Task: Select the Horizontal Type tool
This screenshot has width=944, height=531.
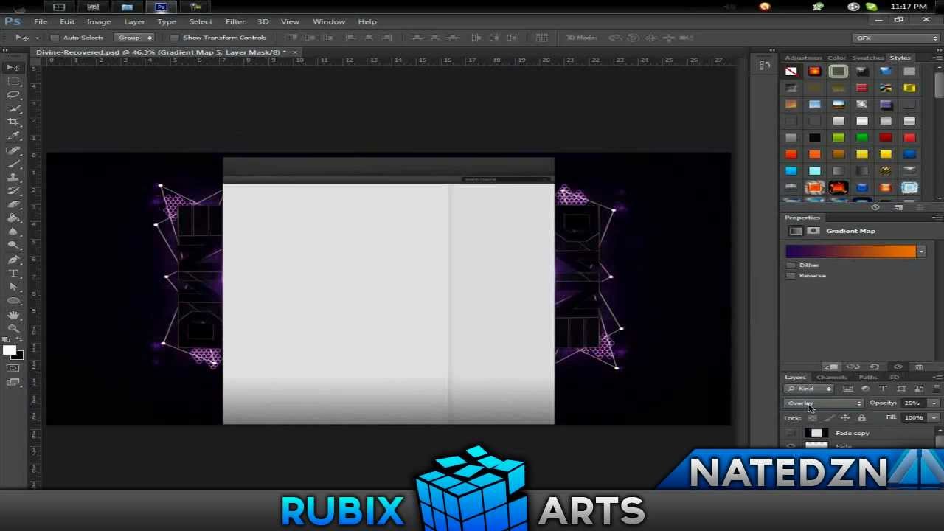Action: (x=13, y=273)
